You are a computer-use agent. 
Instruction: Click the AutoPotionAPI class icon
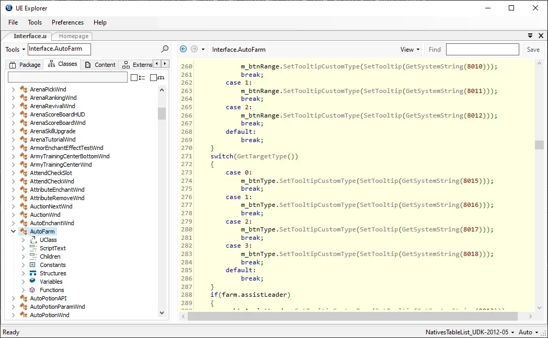(24, 298)
